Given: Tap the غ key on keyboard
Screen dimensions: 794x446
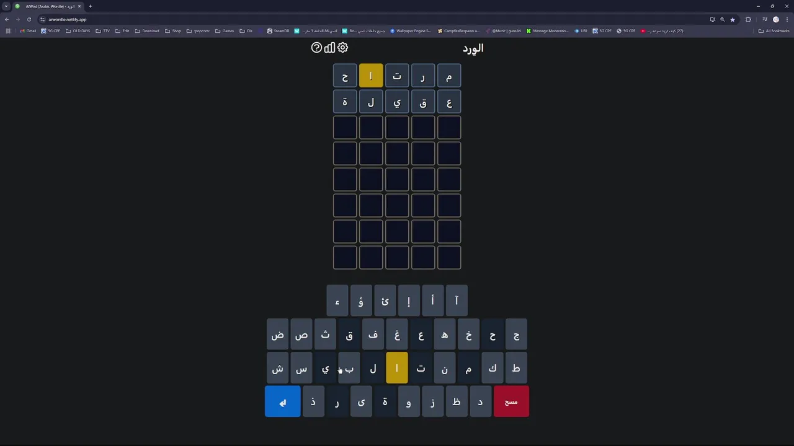Looking at the screenshot, I should 397,334.
